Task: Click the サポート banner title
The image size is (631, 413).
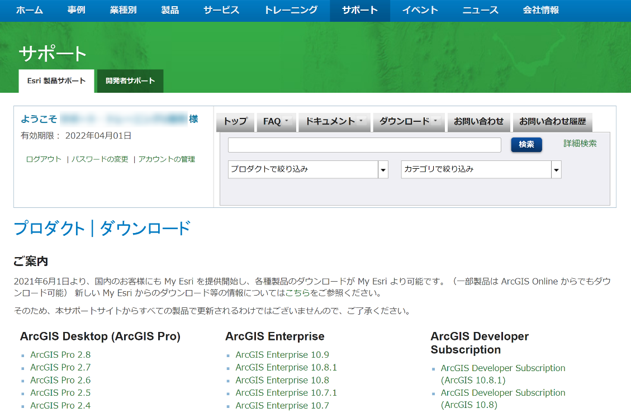Action: (x=53, y=54)
